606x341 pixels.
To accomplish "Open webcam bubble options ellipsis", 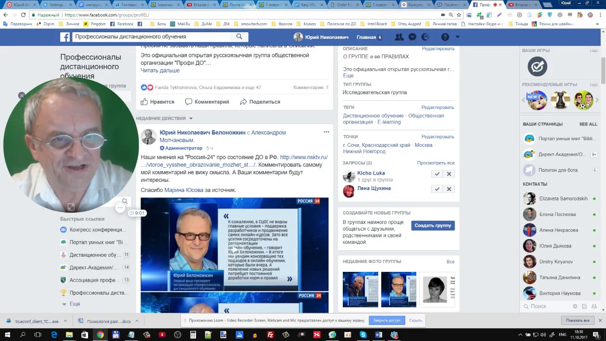I will [x=120, y=207].
